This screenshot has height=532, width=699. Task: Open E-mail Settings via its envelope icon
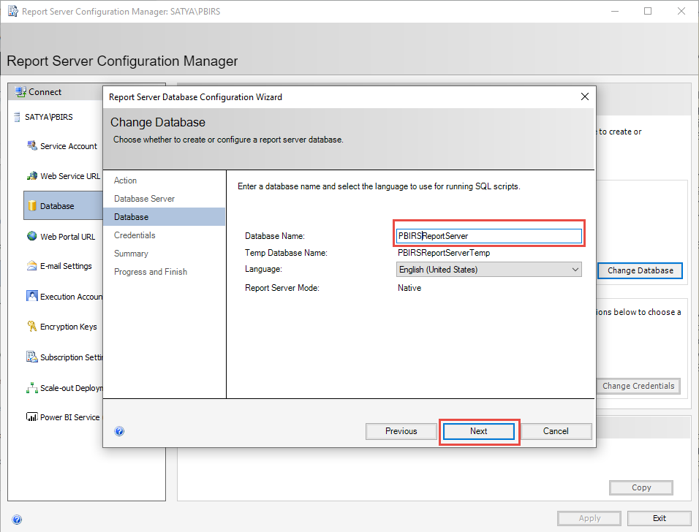[31, 265]
